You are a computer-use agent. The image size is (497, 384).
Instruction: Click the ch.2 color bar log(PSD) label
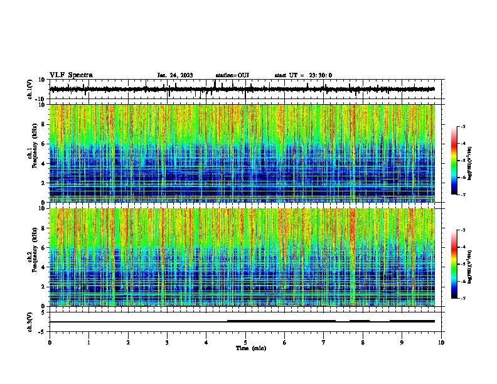coord(469,267)
